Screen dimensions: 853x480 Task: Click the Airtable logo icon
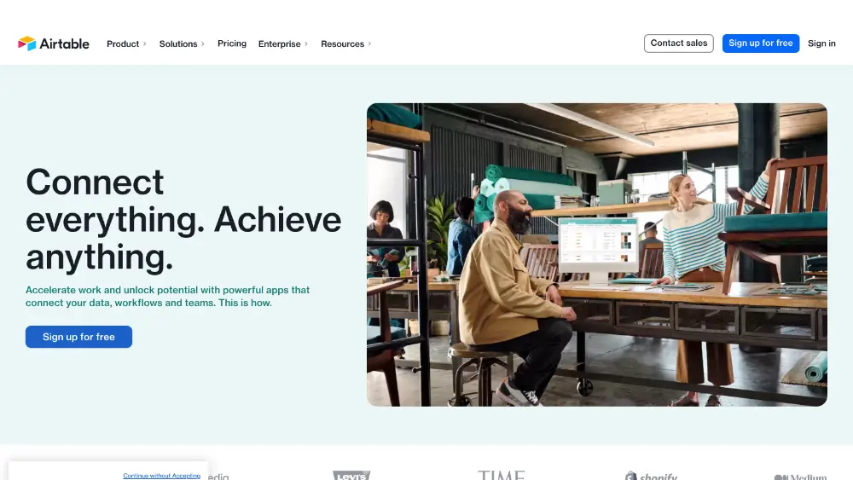(27, 43)
